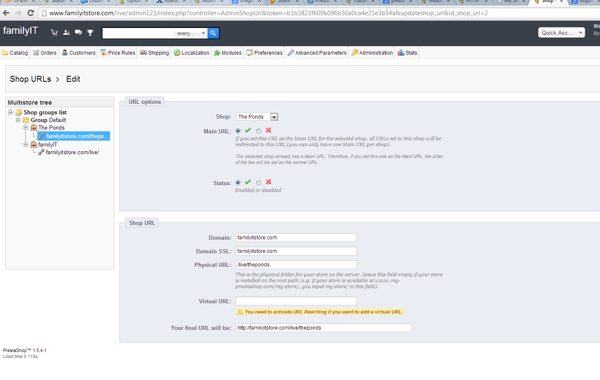The height and width of the screenshot is (380, 600).
Task: Collapse The Ponds tree node
Action: (x=26, y=128)
